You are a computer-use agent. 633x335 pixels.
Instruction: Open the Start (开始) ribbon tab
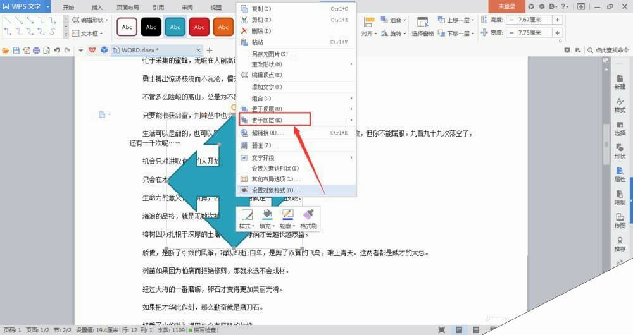click(x=68, y=7)
